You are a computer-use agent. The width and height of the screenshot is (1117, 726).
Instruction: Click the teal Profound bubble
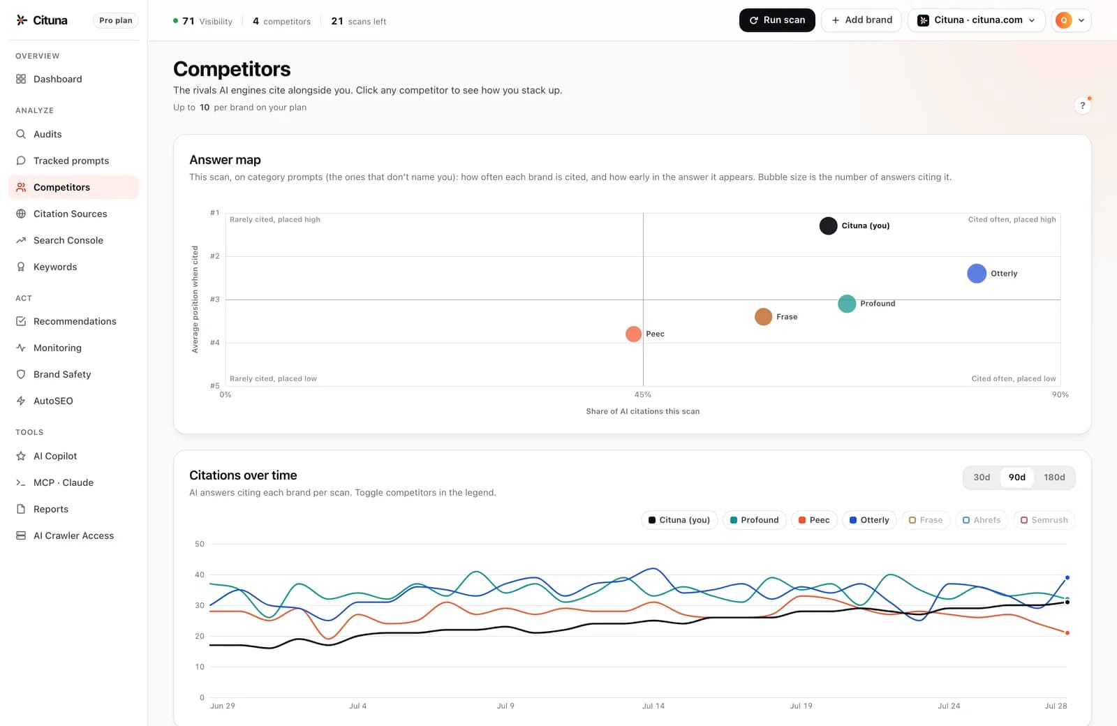(x=847, y=304)
